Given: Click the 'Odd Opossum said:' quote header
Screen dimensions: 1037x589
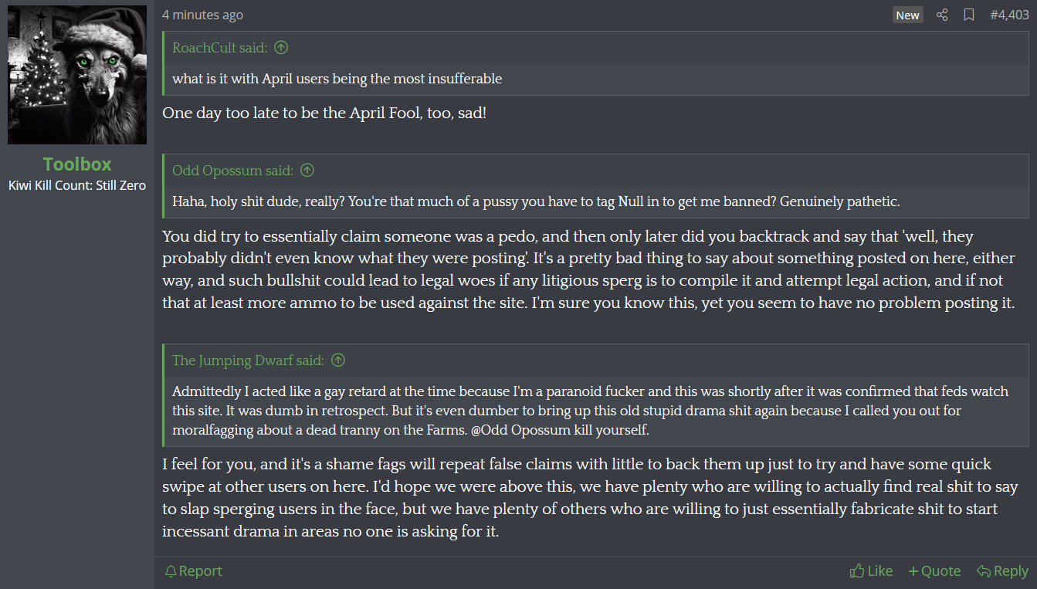Looking at the screenshot, I should (232, 171).
